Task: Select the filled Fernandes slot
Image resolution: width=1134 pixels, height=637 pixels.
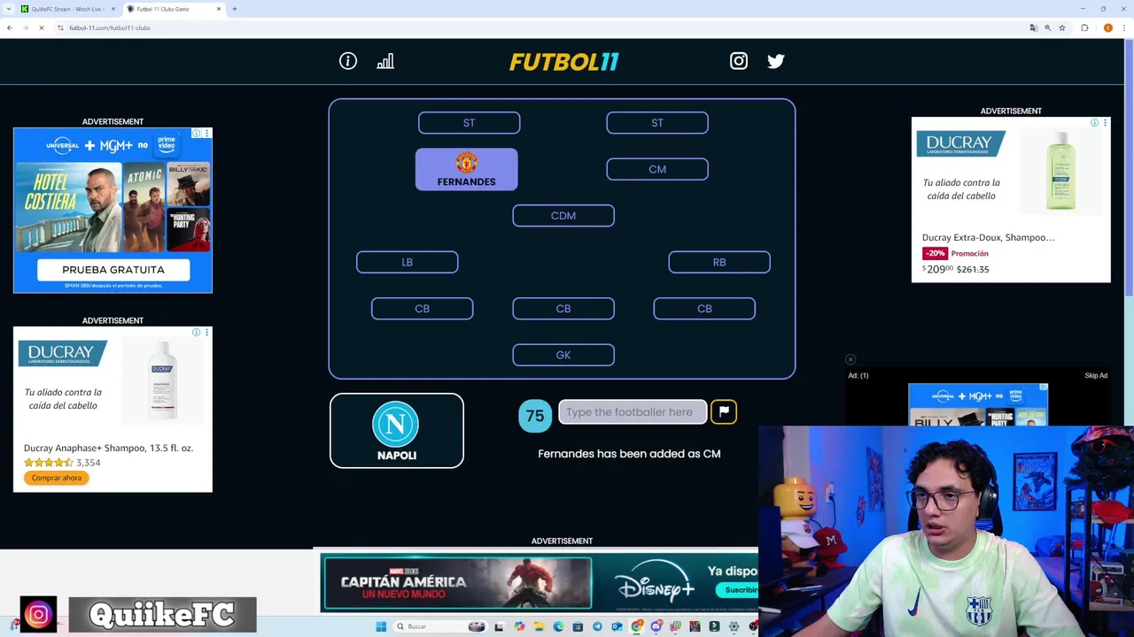Action: click(467, 169)
